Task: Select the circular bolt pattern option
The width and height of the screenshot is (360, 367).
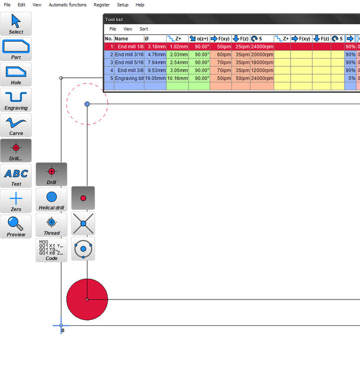Action: click(83, 248)
